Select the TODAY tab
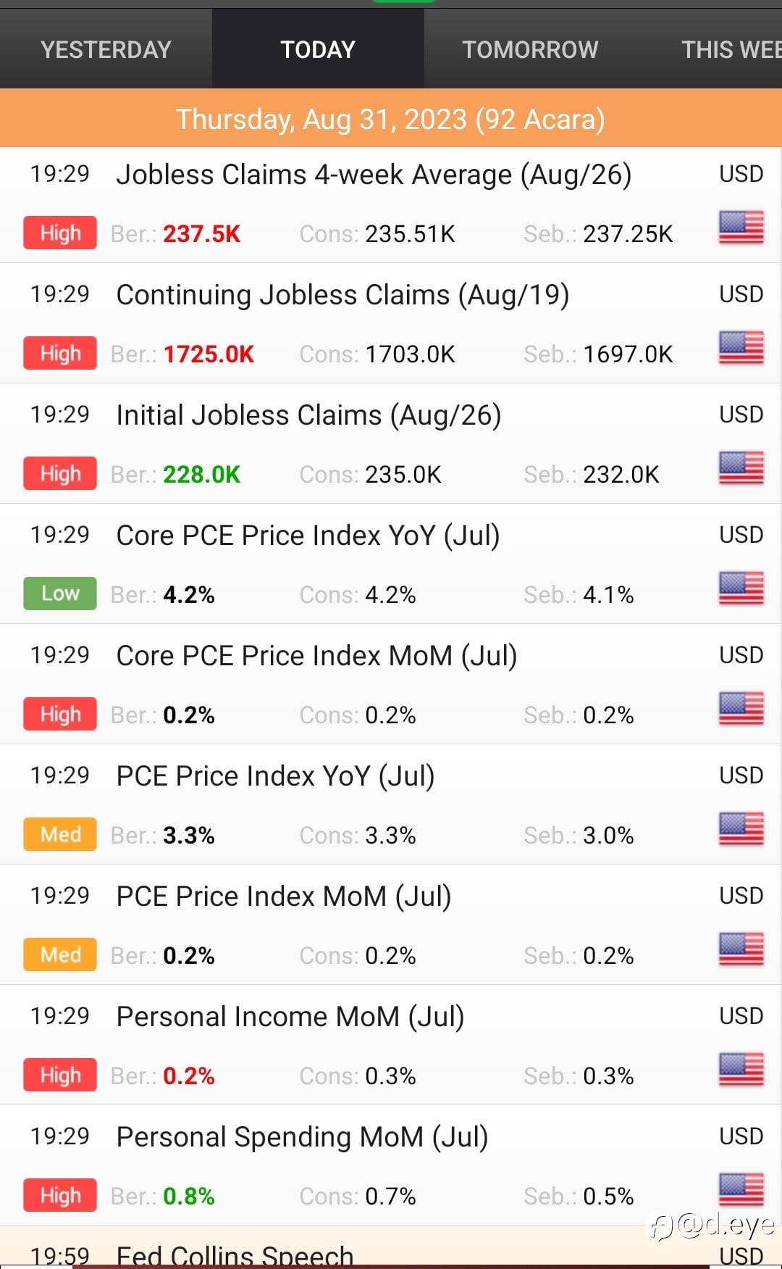Image resolution: width=782 pixels, height=1269 pixels. pos(318,49)
